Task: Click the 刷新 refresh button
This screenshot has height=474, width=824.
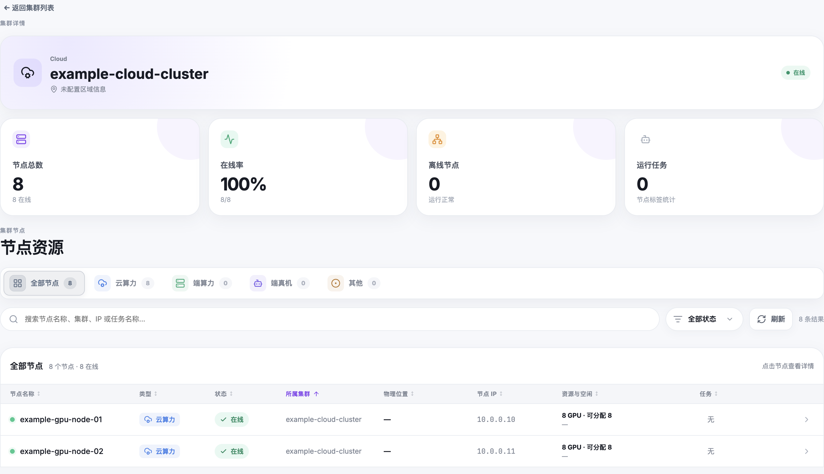Action: coord(771,319)
